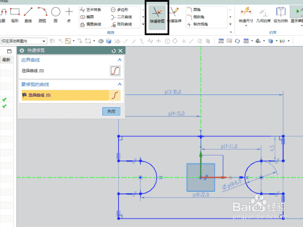303x227 pixels.
Task: Click the Display Sketch Constraints (显示草图约束) button
Action: tap(297, 15)
